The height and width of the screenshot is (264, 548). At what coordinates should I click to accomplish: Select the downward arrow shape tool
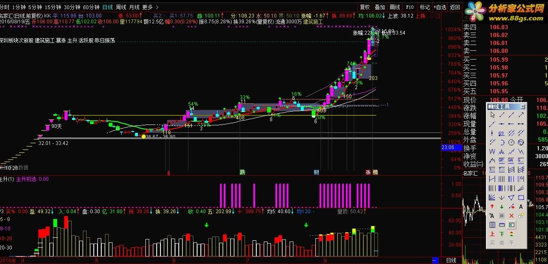click(501, 197)
